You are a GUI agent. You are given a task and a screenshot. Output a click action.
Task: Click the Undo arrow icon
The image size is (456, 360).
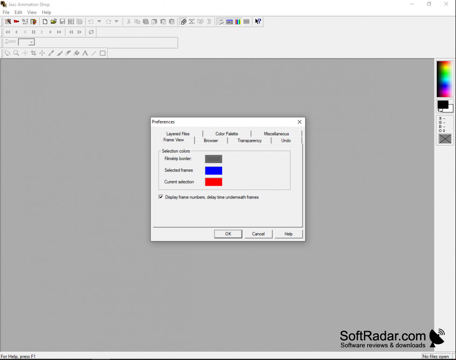[91, 22]
